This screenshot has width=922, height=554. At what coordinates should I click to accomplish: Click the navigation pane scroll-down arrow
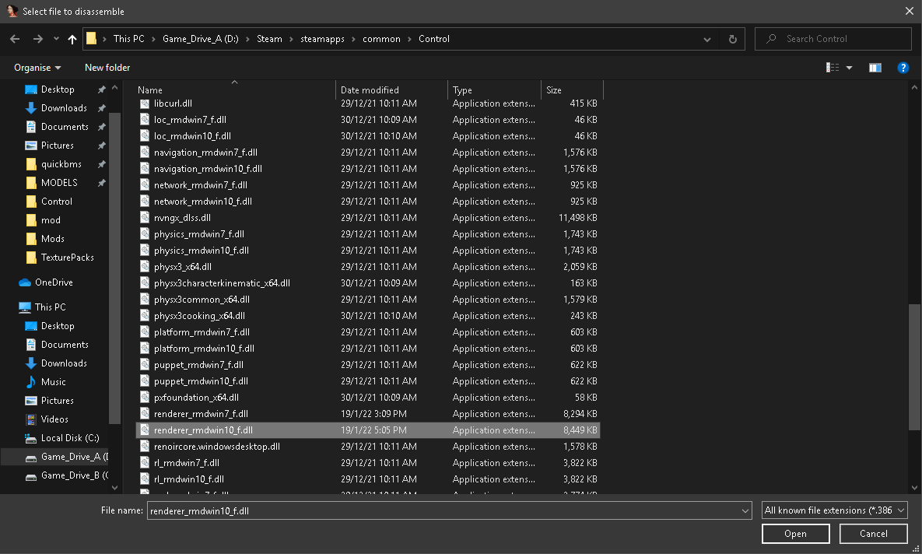[x=114, y=488]
